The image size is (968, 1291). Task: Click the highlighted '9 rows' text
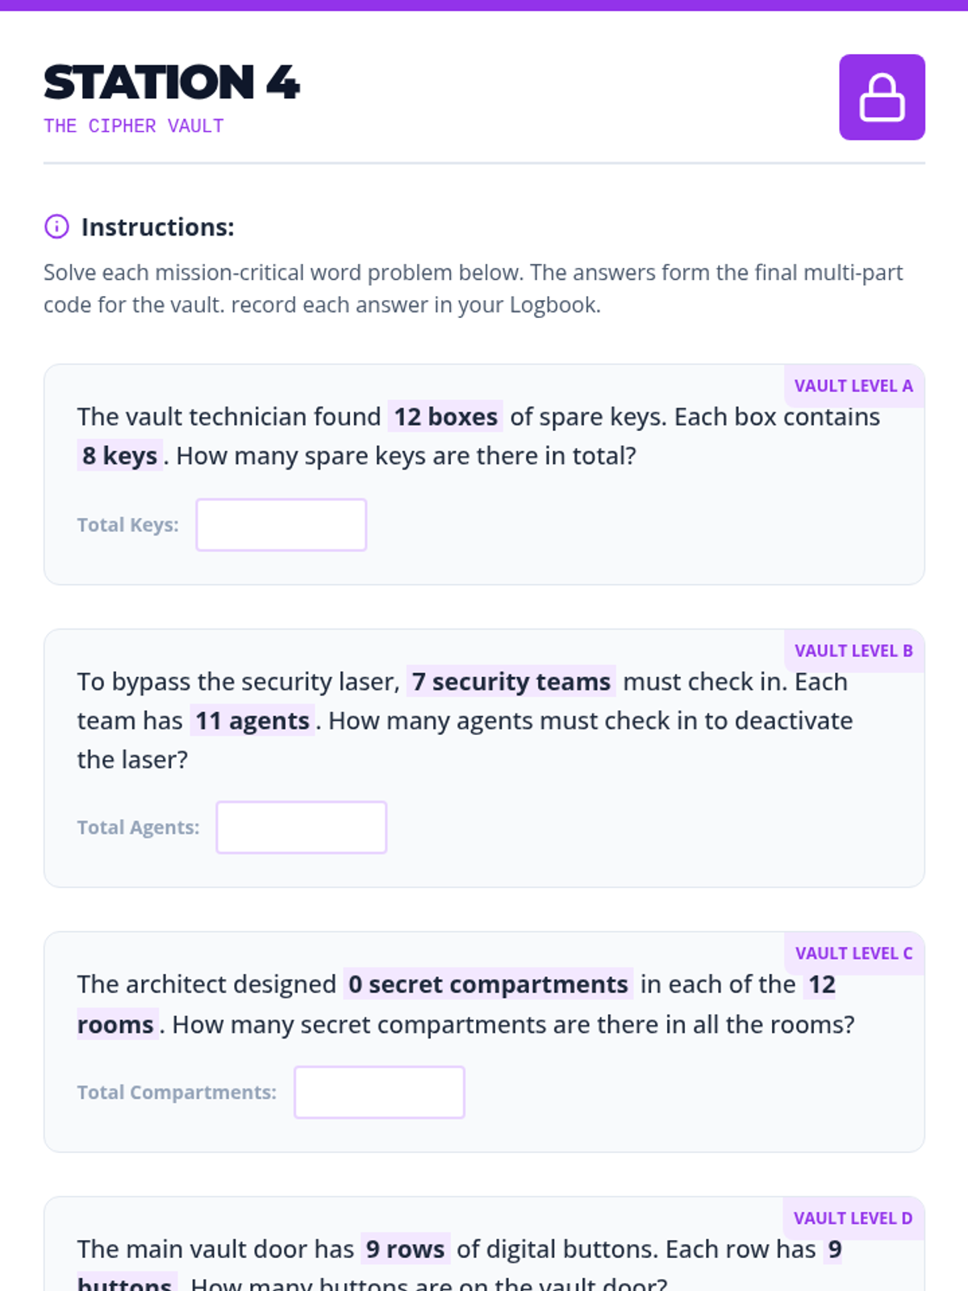[x=405, y=1249]
